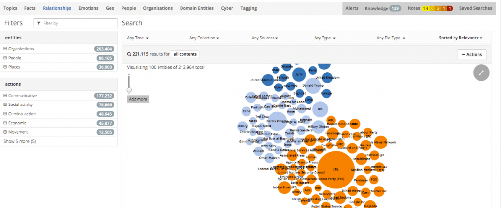Open the Any Collection dropdown

click(204, 38)
